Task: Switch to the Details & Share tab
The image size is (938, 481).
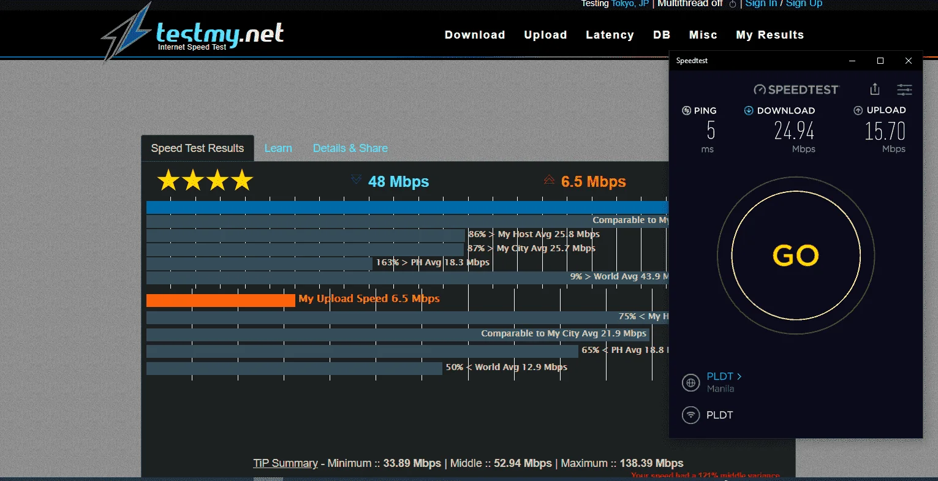Action: point(350,148)
